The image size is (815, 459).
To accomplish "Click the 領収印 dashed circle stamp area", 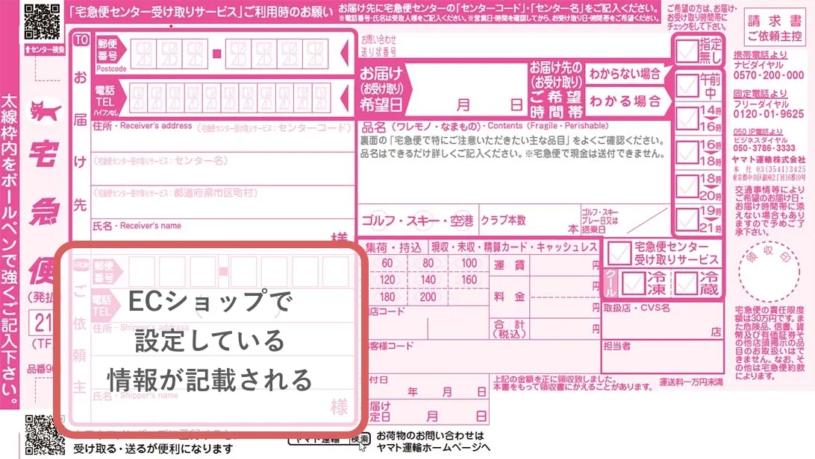I will tap(768, 271).
